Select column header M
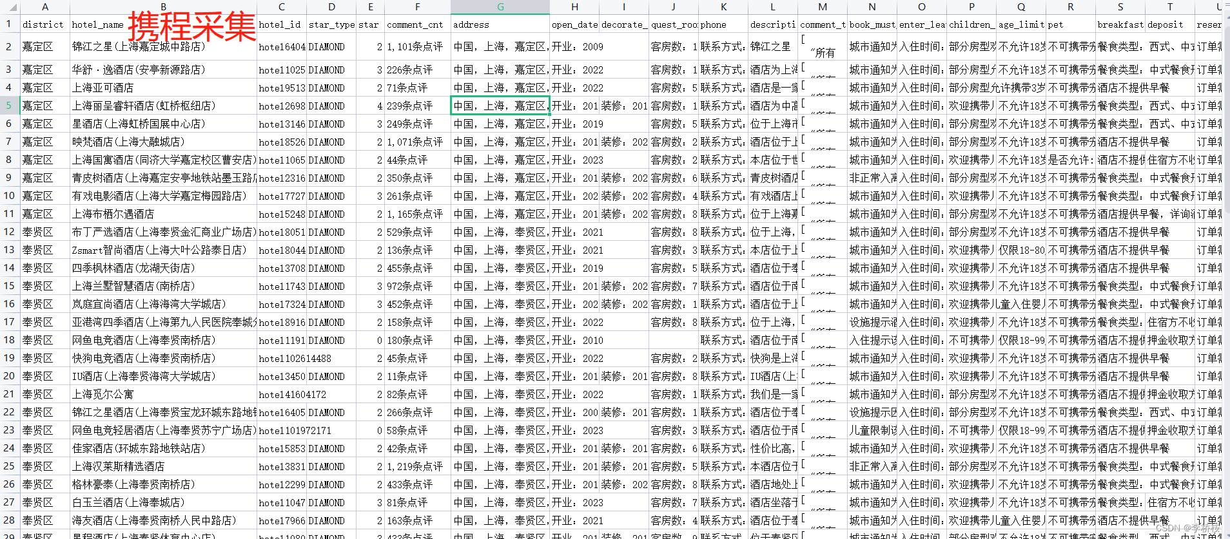 [823, 7]
